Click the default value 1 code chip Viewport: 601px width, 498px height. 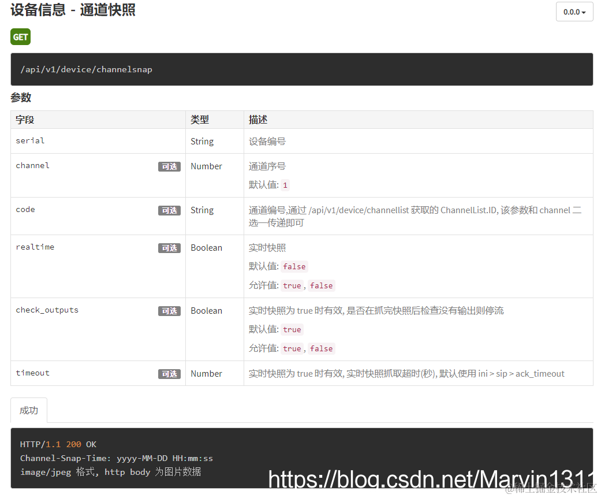(285, 185)
